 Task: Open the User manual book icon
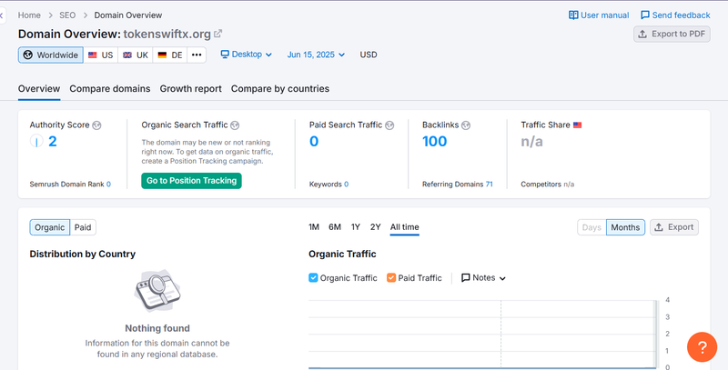click(573, 15)
